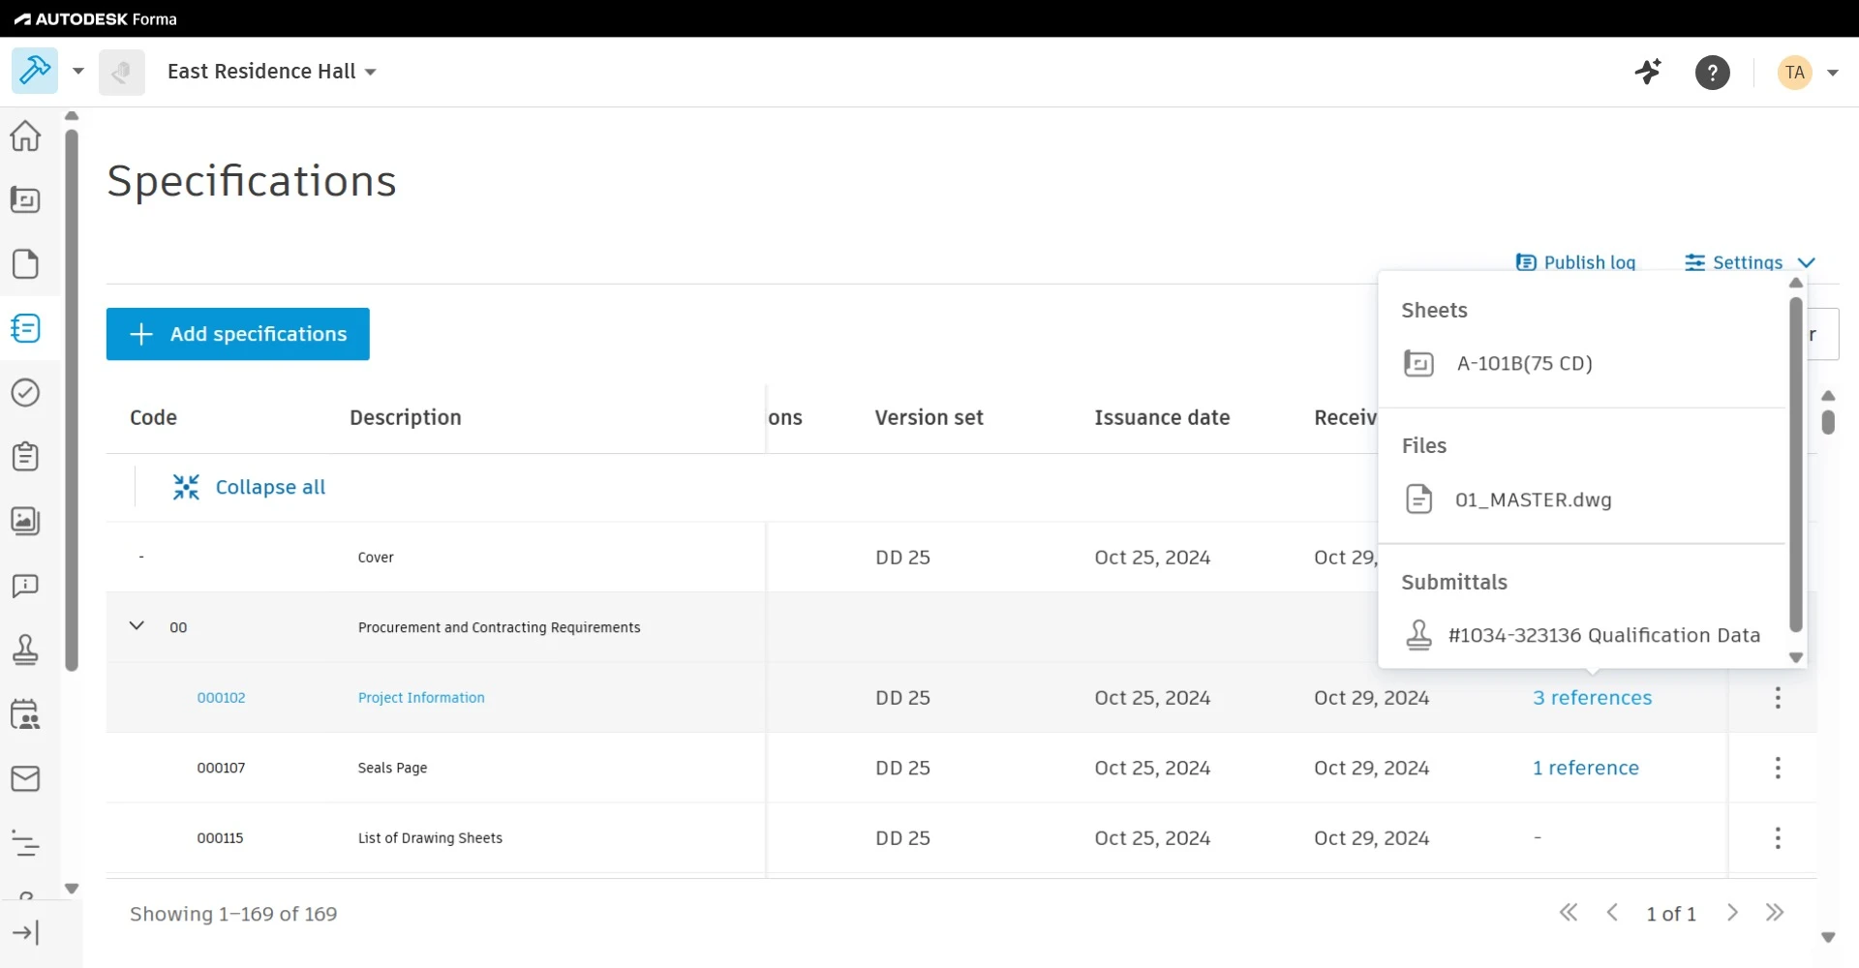The width and height of the screenshot is (1859, 968).
Task: Open the Help question mark icon
Action: click(x=1713, y=73)
